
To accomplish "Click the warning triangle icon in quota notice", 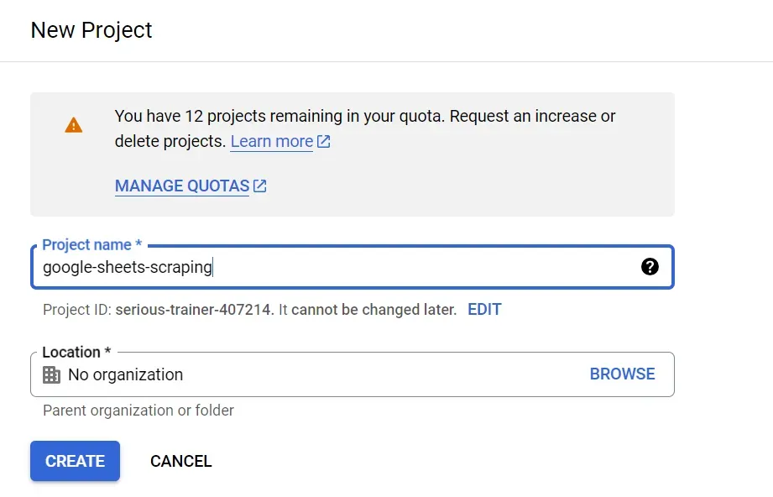I will click(74, 124).
